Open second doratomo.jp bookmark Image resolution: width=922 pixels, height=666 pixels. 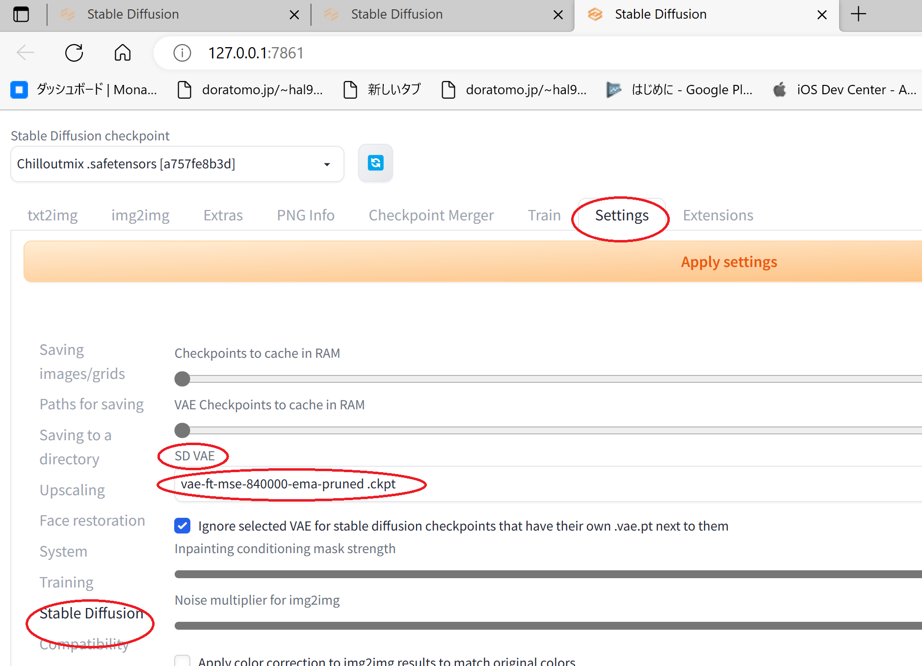coord(514,90)
